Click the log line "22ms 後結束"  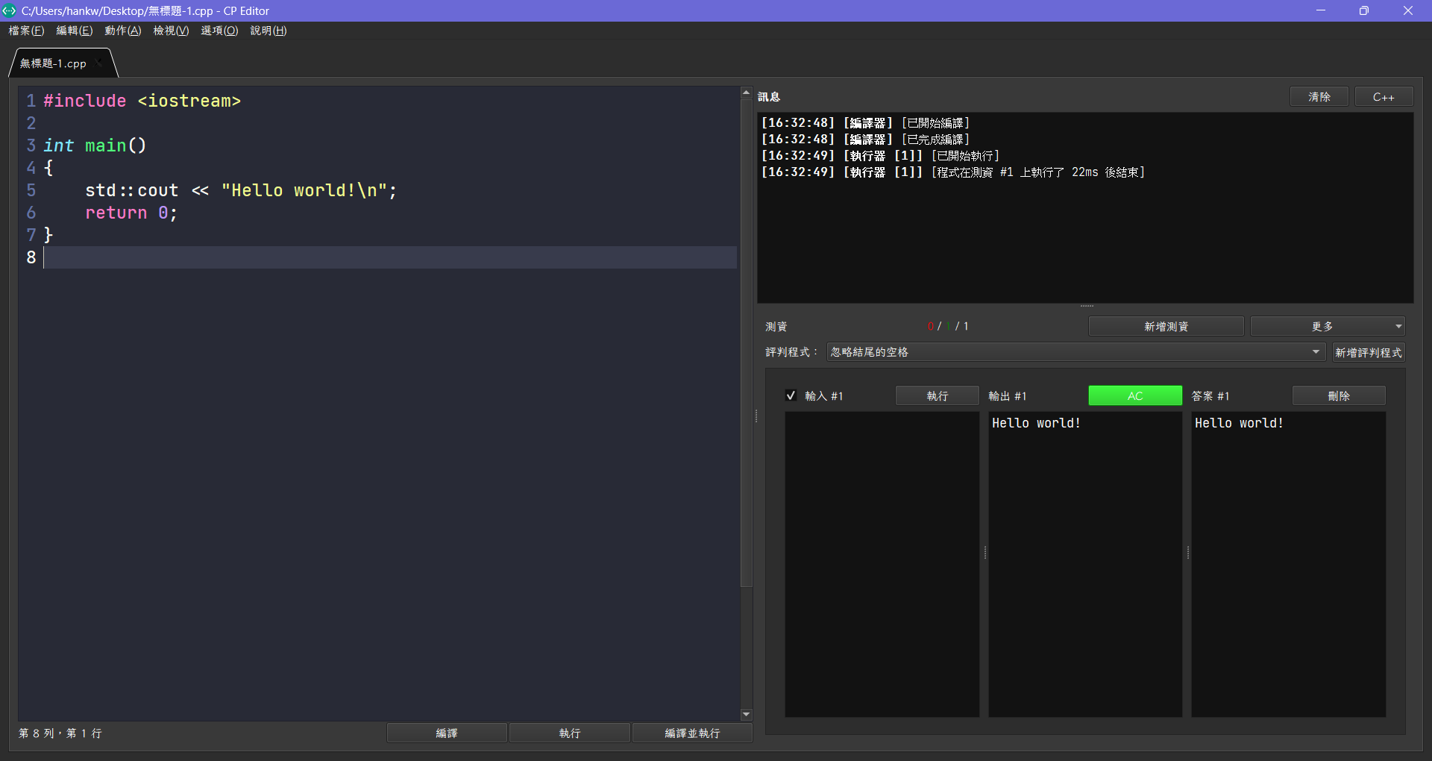pyautogui.click(x=952, y=172)
